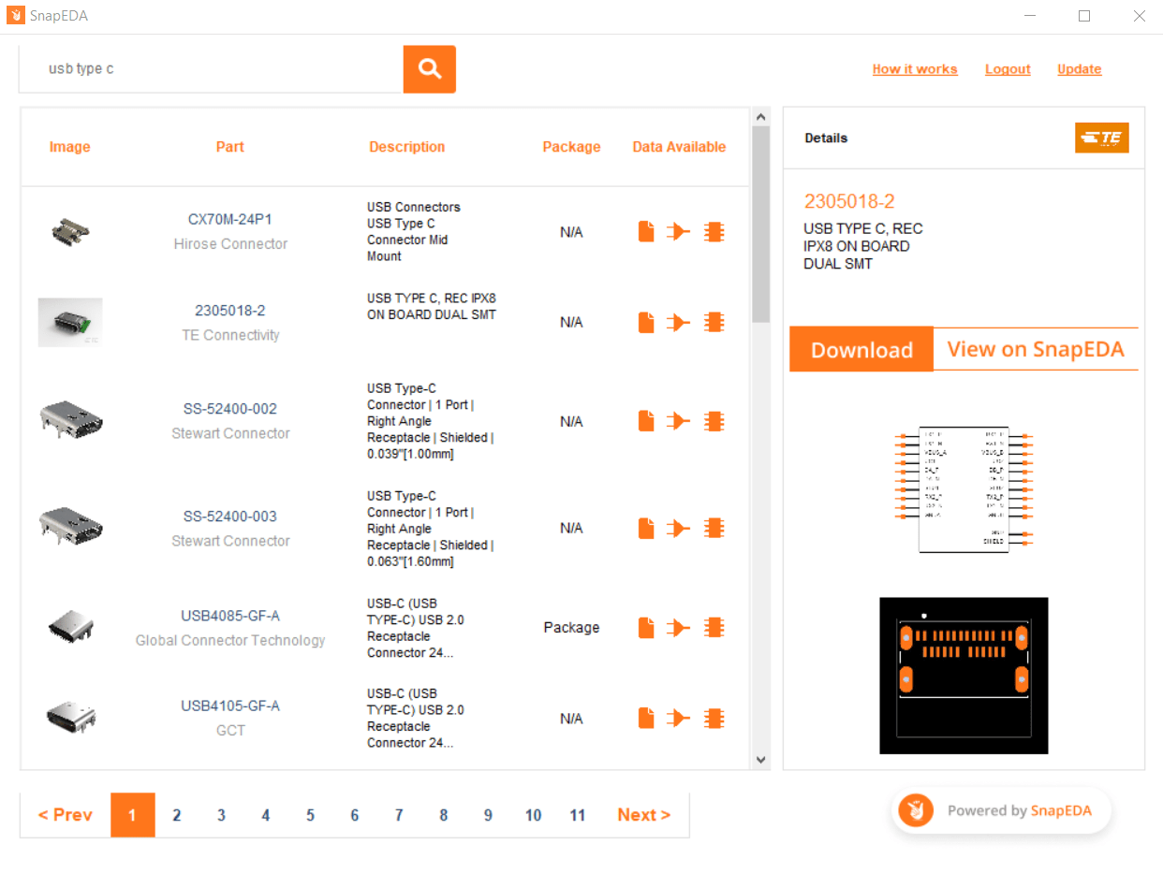Open the datasheet icon for USB4085-GF-A
Screen dimensions: 1163x873
tap(646, 627)
